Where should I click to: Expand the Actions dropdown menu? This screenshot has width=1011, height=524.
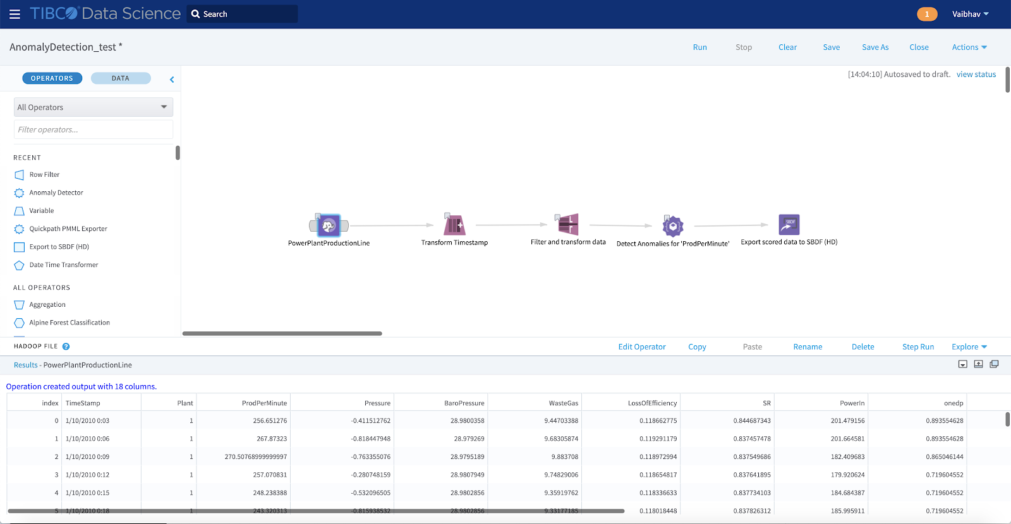coord(969,47)
